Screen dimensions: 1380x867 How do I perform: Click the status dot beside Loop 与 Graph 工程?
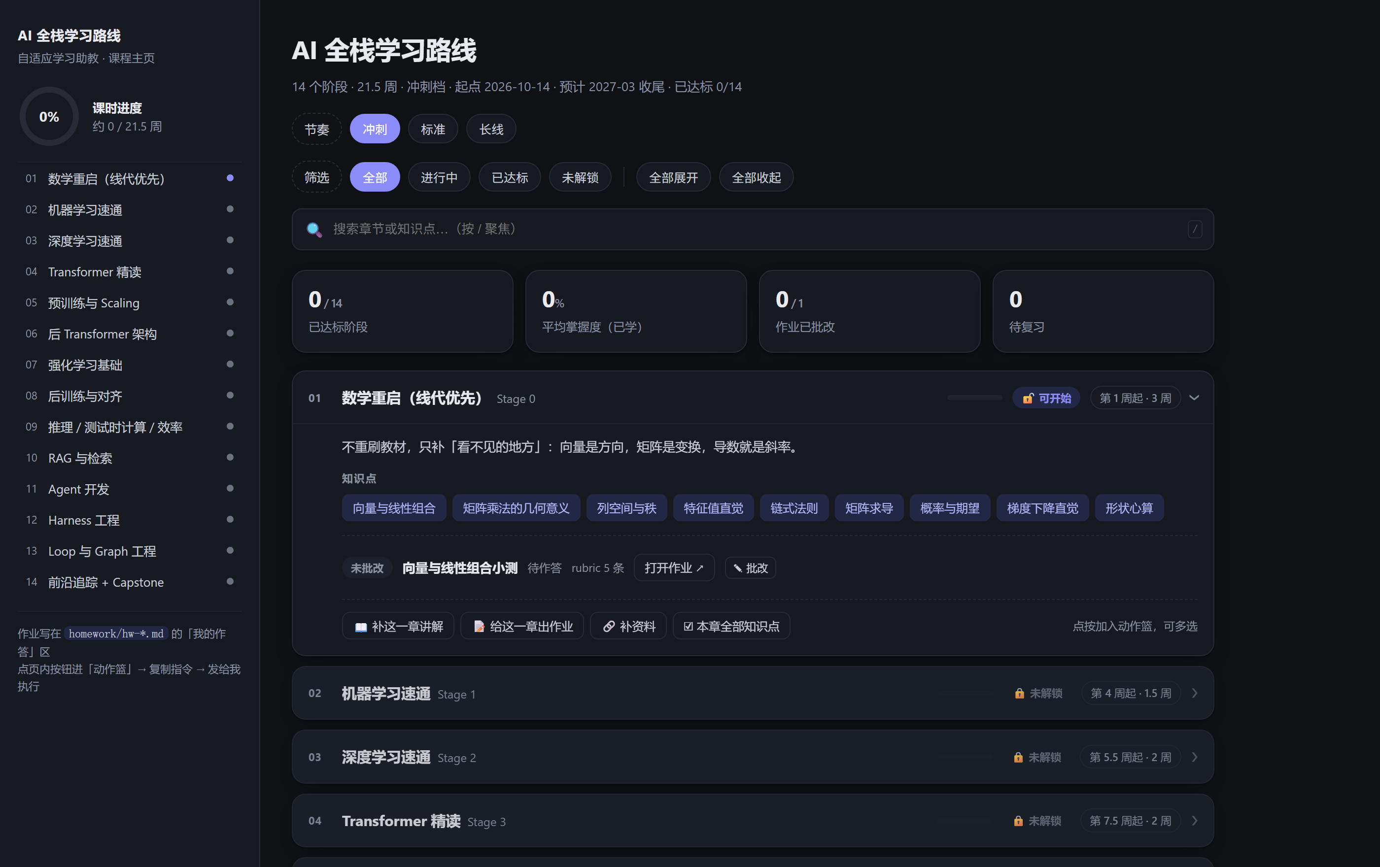click(x=230, y=550)
